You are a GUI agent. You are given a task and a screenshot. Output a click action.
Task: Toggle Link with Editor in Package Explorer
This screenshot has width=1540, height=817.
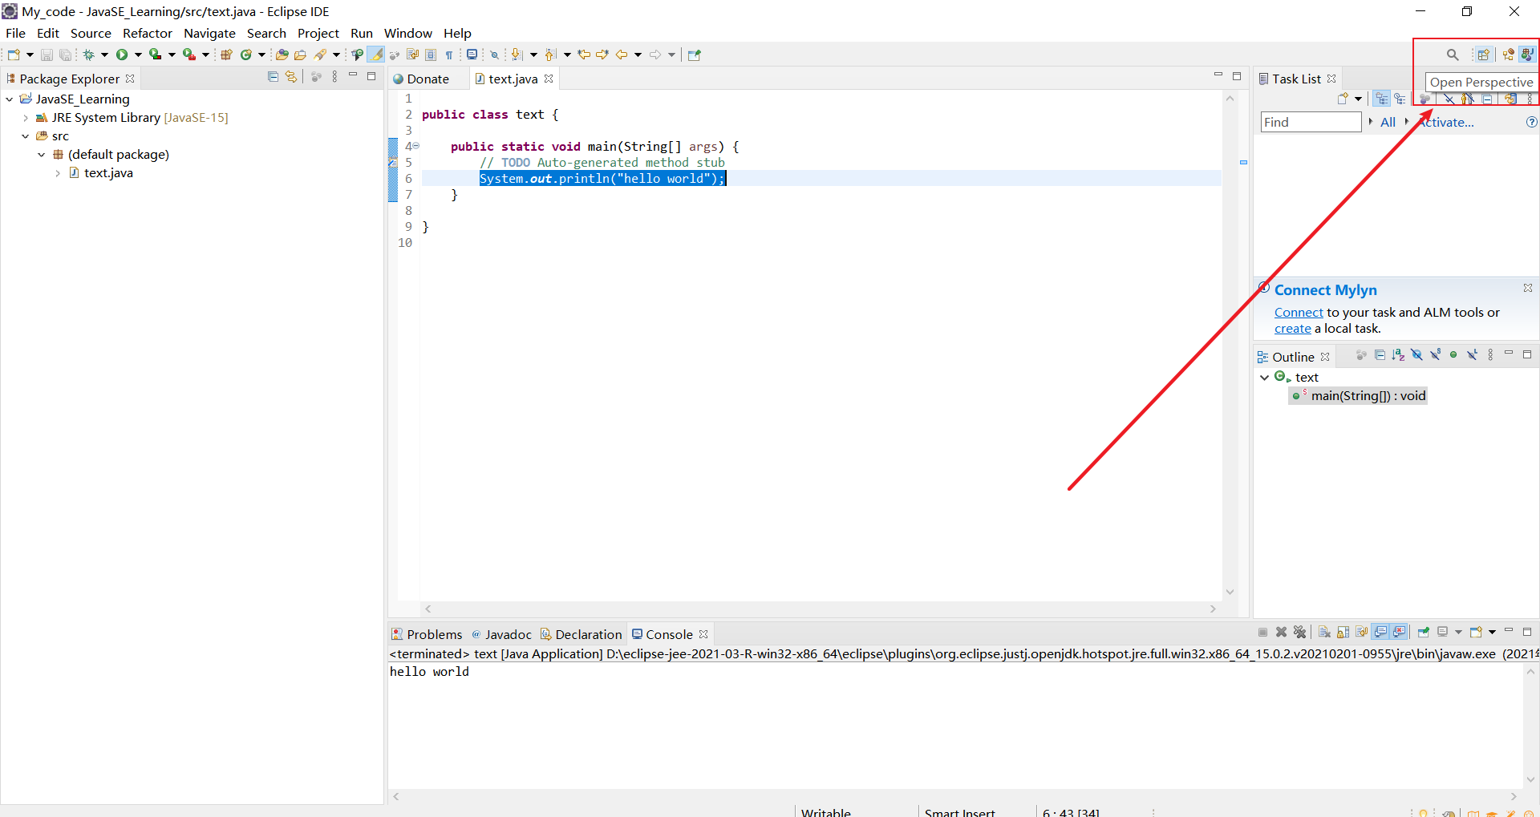291,77
